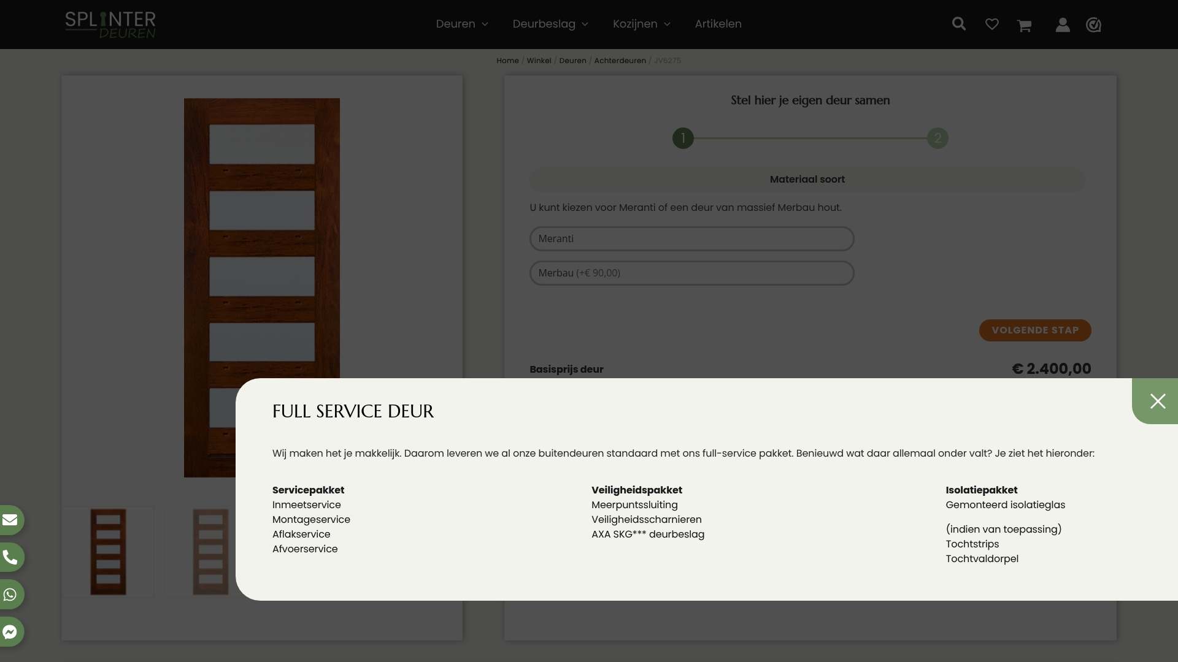Select the Meranti material option
Screen dimensions: 1178x662
pos(691,238)
